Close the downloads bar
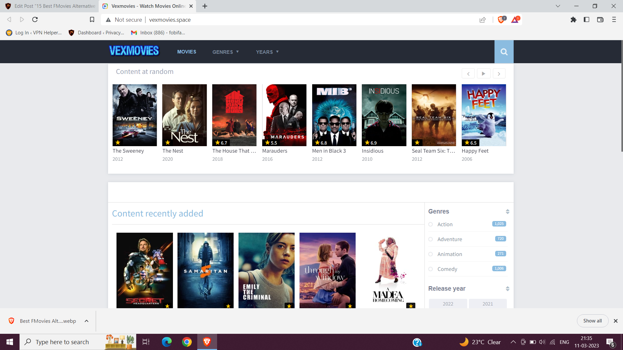This screenshot has width=623, height=350. (x=616, y=321)
